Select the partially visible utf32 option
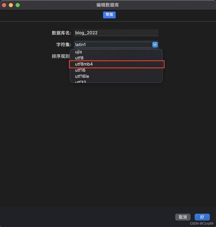 click(116, 81)
